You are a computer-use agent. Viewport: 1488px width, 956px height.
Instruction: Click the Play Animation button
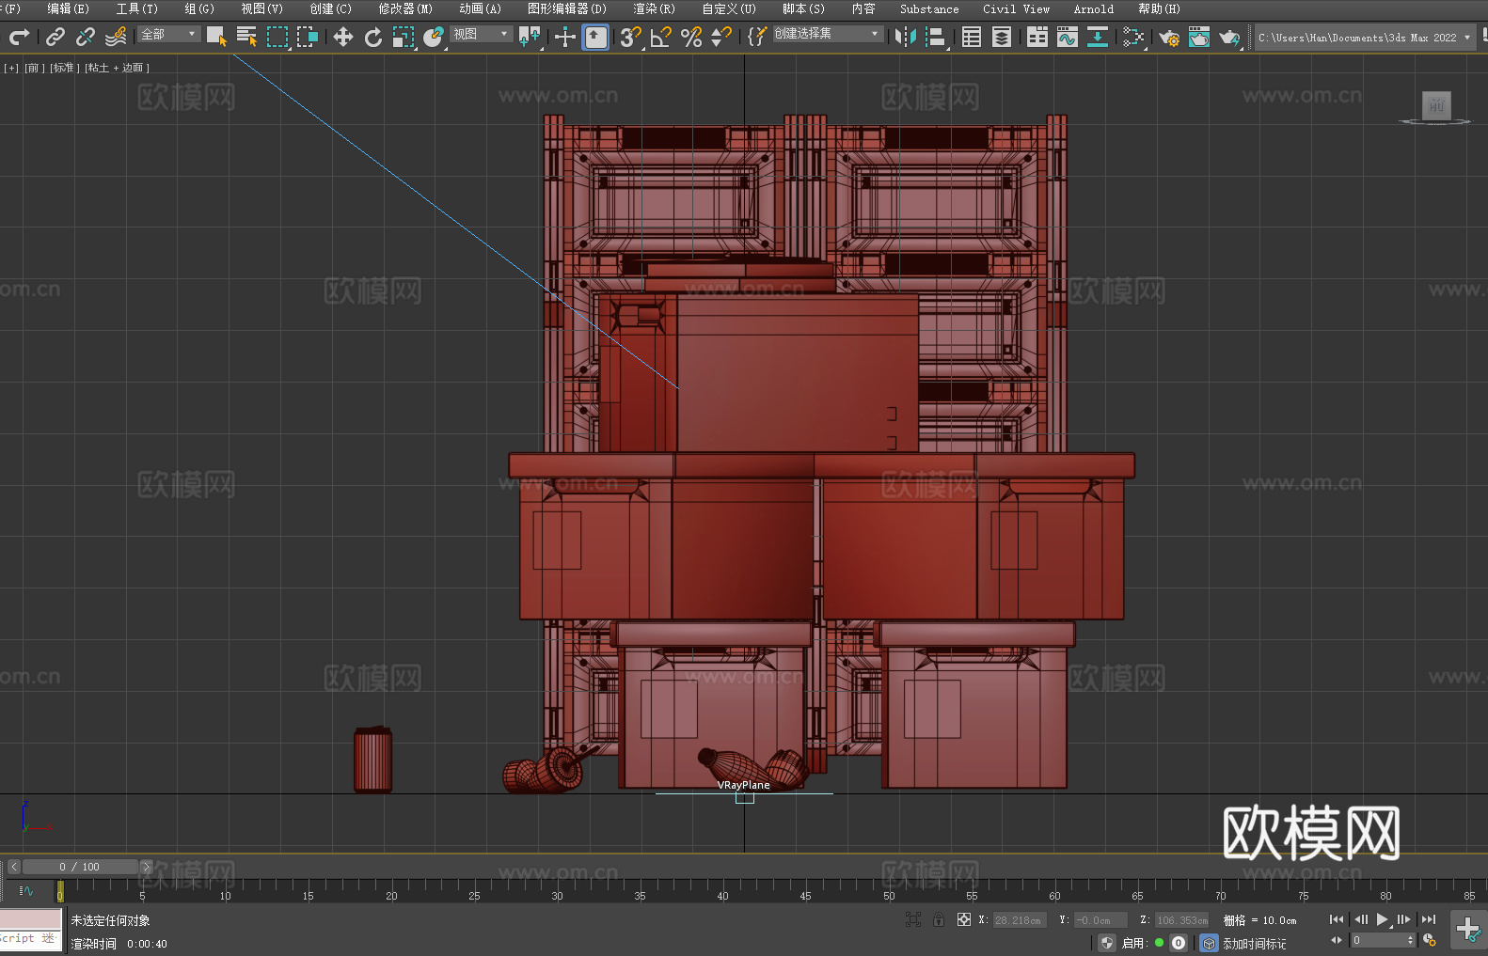[x=1382, y=919]
